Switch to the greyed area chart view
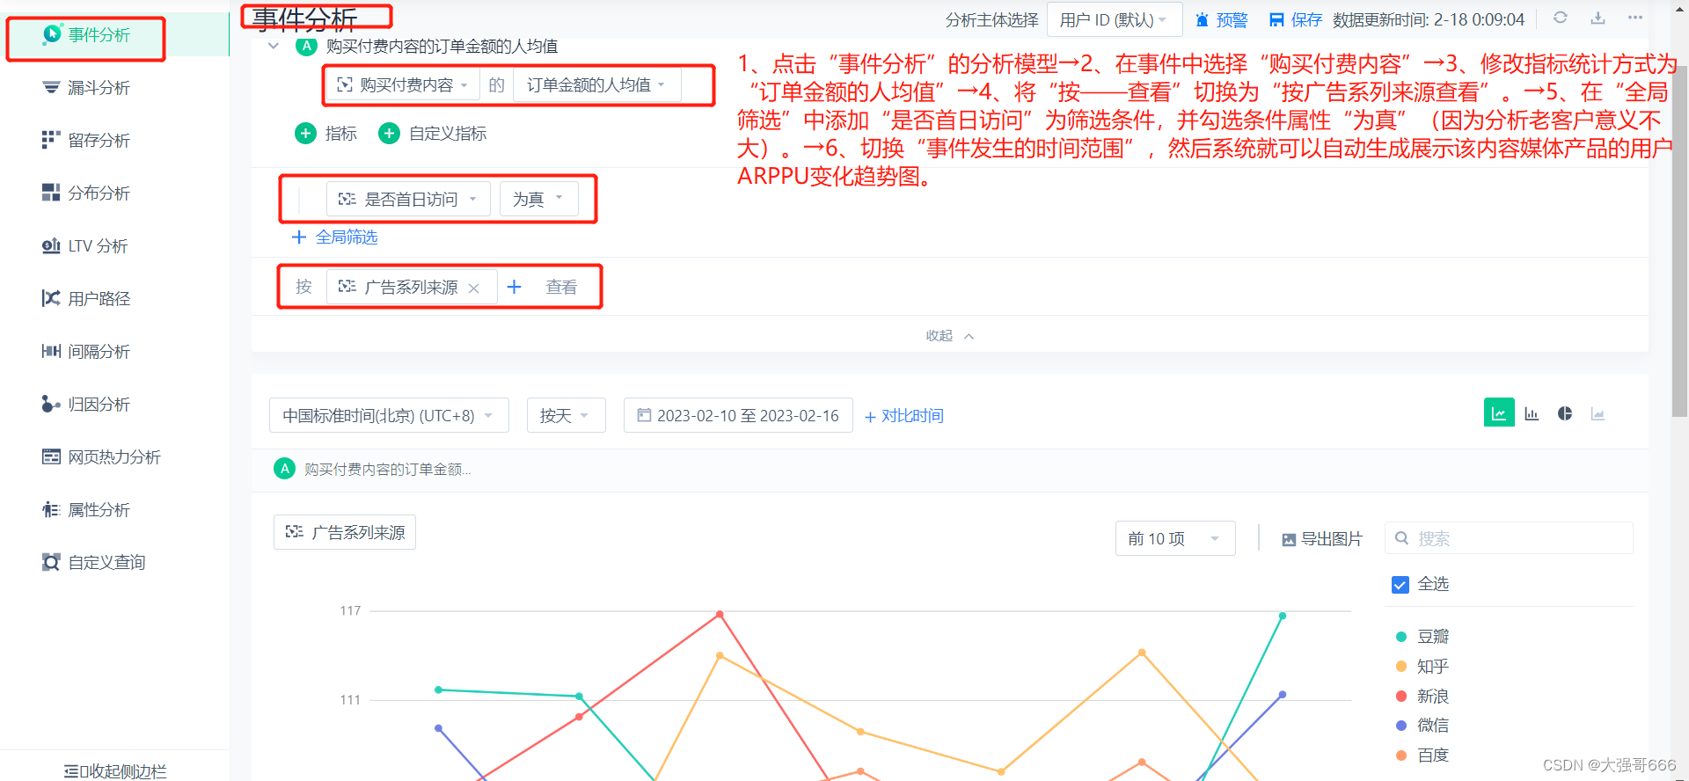The width and height of the screenshot is (1689, 781). 1598,413
